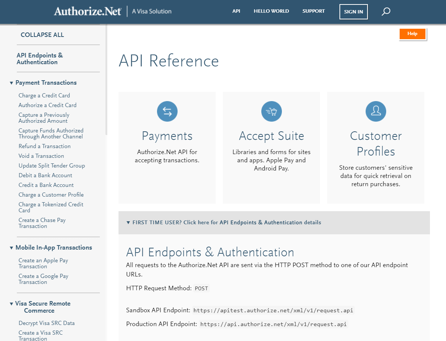
Task: Open the Charge a Credit Card link
Action: click(x=44, y=96)
